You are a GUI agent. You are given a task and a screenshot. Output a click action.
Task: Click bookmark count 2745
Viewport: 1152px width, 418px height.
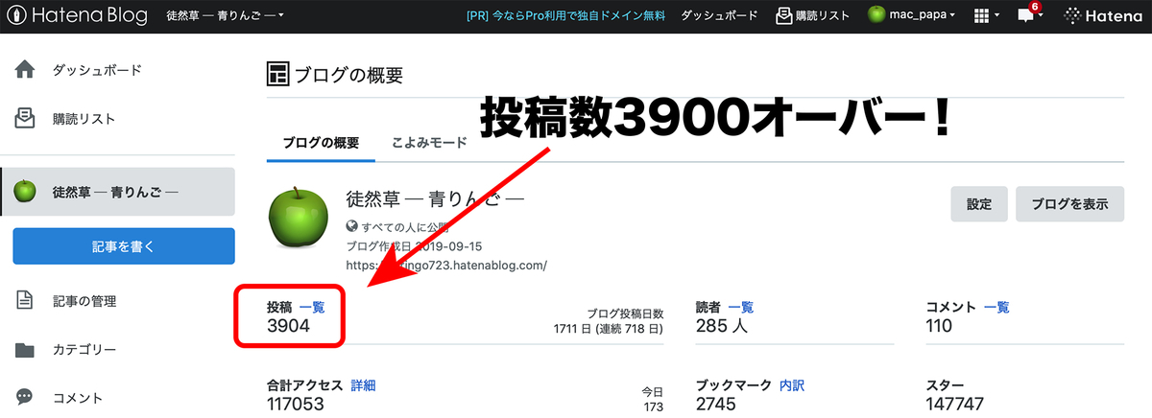717,404
